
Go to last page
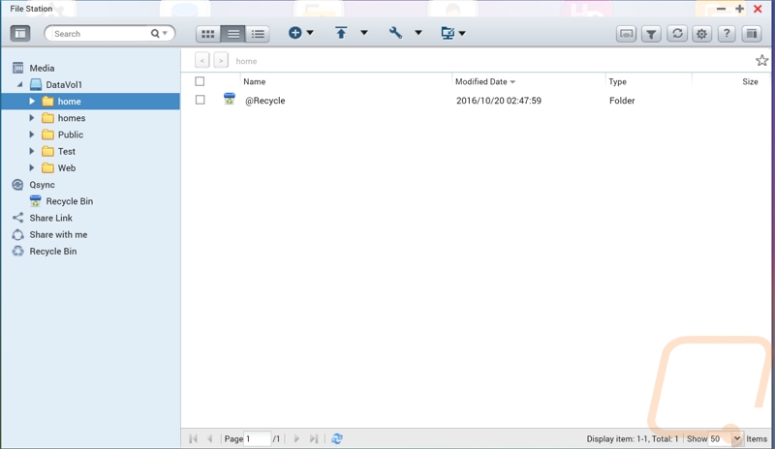click(313, 438)
